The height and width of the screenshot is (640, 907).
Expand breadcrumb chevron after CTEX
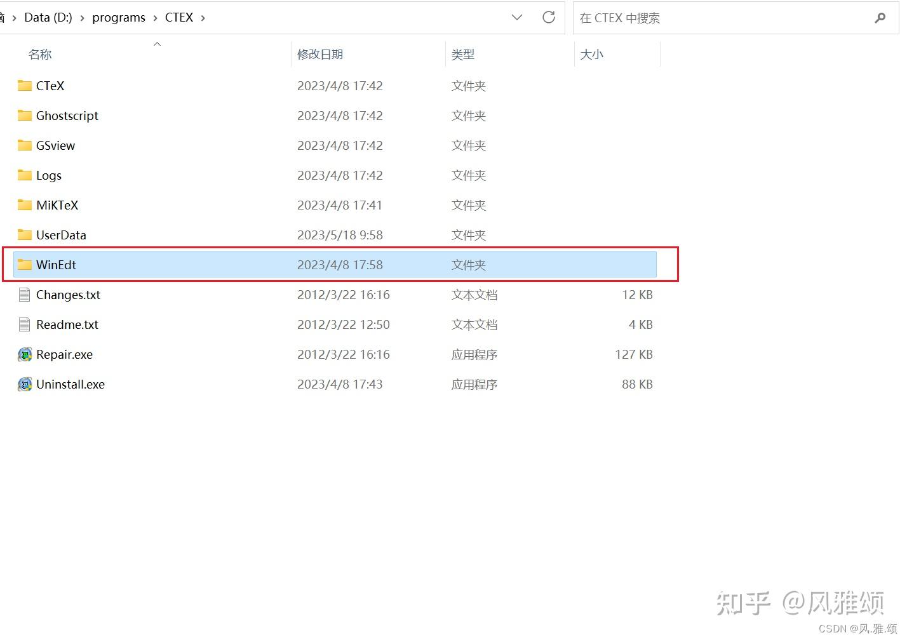point(203,18)
